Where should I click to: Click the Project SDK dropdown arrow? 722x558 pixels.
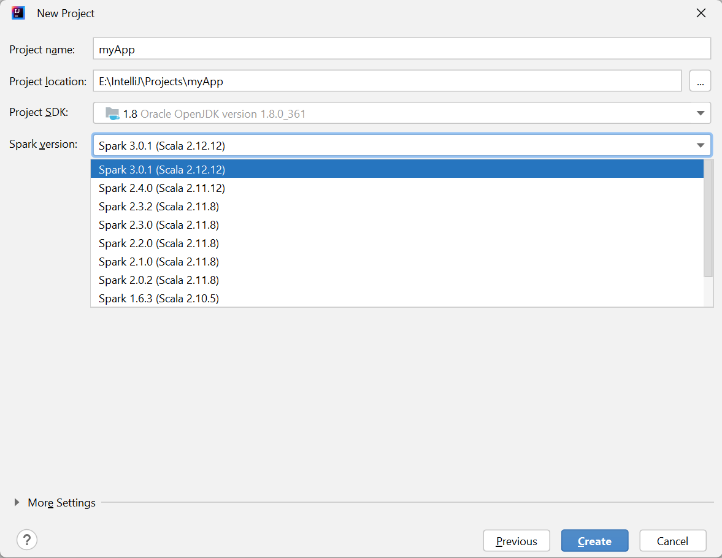(x=700, y=113)
